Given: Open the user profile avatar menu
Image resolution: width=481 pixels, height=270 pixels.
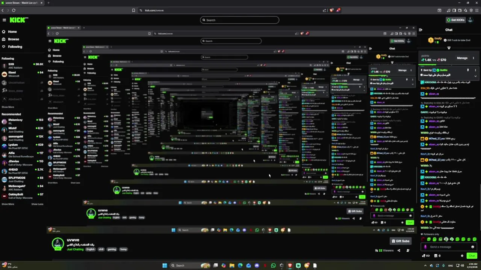Looking at the screenshot, I should 470,20.
